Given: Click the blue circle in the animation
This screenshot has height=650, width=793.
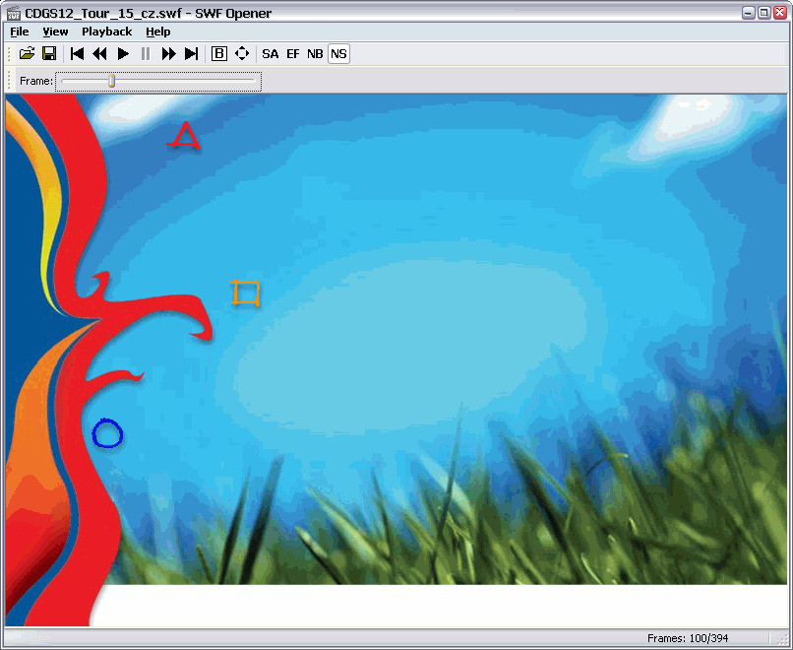Looking at the screenshot, I should pos(107,433).
